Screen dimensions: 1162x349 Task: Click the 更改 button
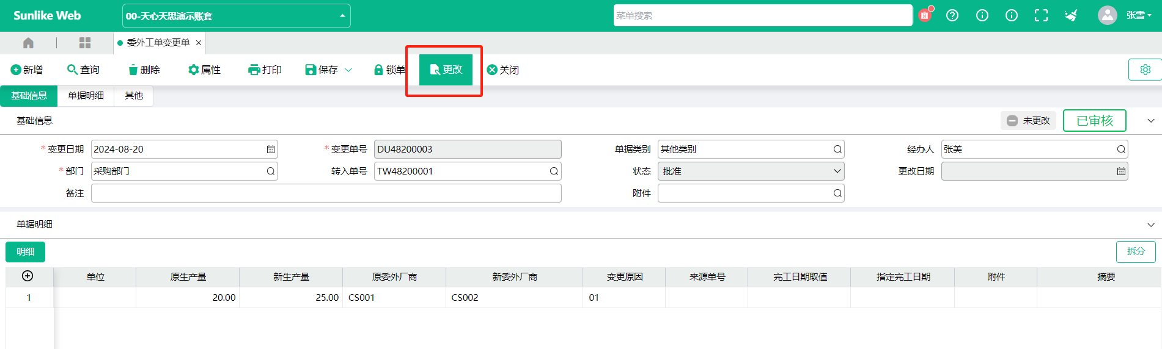click(x=446, y=70)
